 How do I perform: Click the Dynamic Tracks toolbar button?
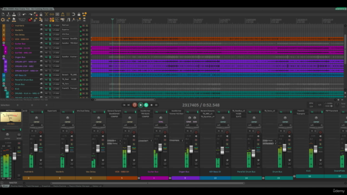click(x=22, y=20)
